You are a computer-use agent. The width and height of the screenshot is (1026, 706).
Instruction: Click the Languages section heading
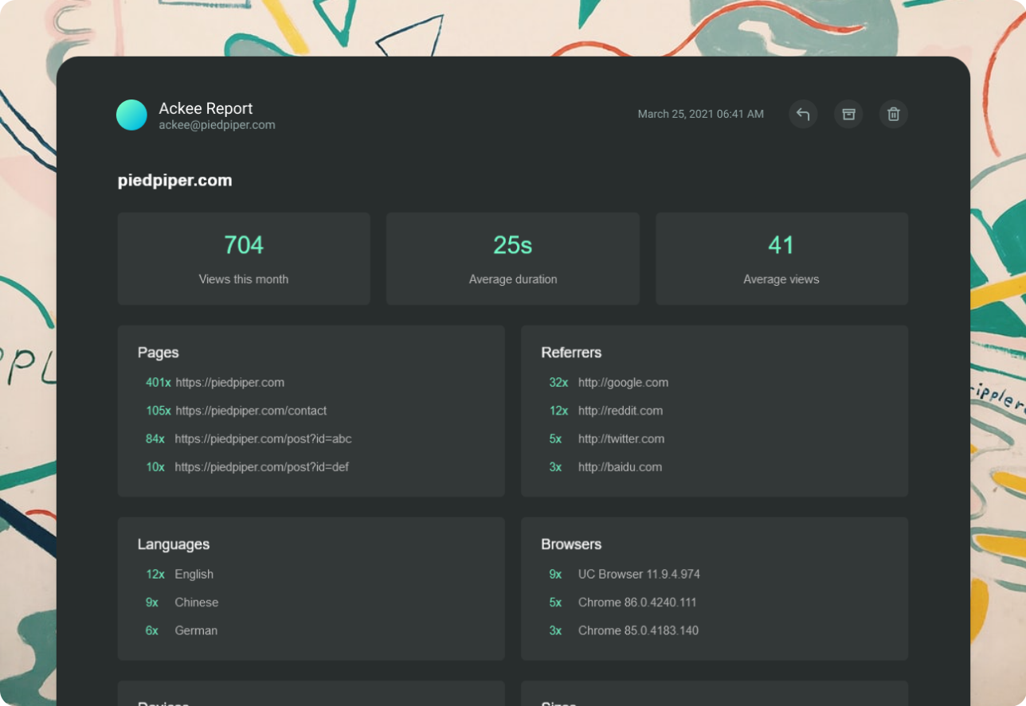174,544
